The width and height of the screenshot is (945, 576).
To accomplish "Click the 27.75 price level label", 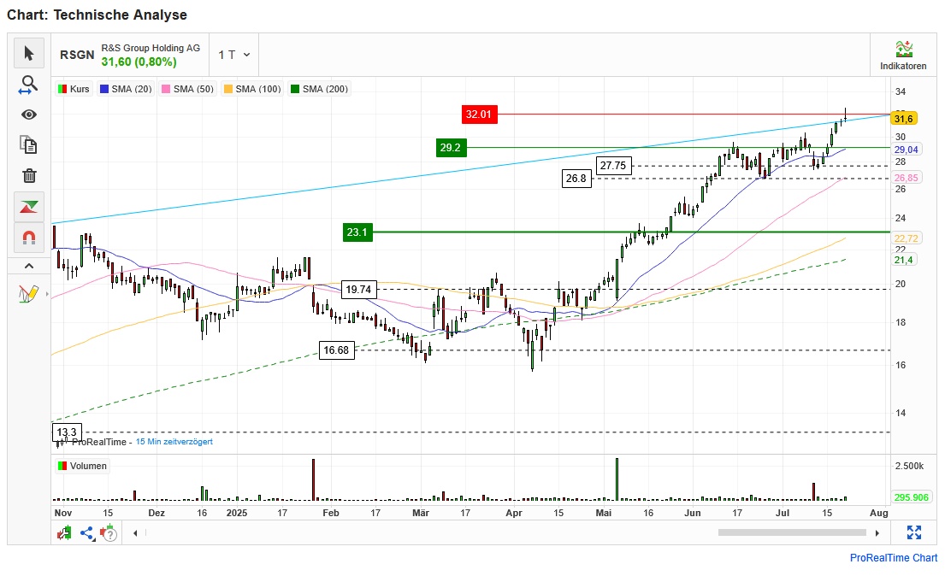I will [x=613, y=166].
